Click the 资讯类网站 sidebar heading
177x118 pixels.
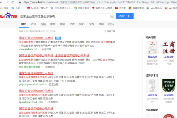click(x=152, y=110)
